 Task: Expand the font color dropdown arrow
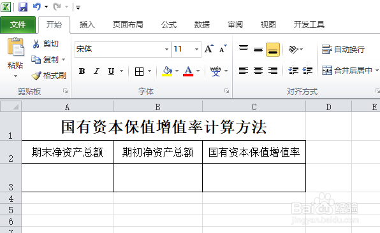click(x=198, y=71)
